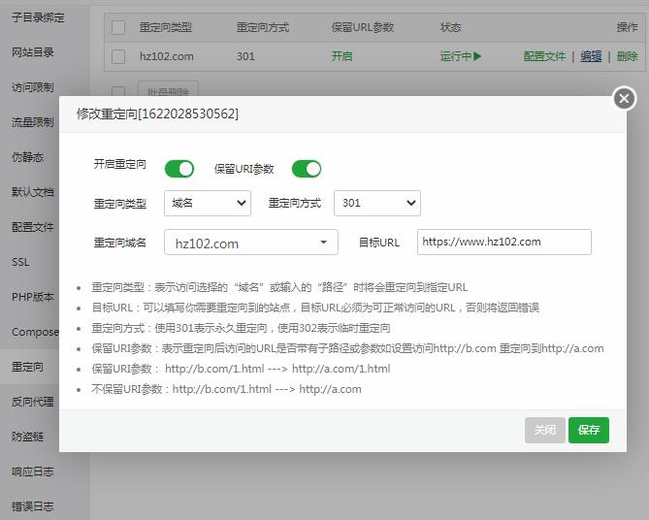Select the 重定向 sidebar tab
The width and height of the screenshot is (649, 520).
click(x=27, y=367)
